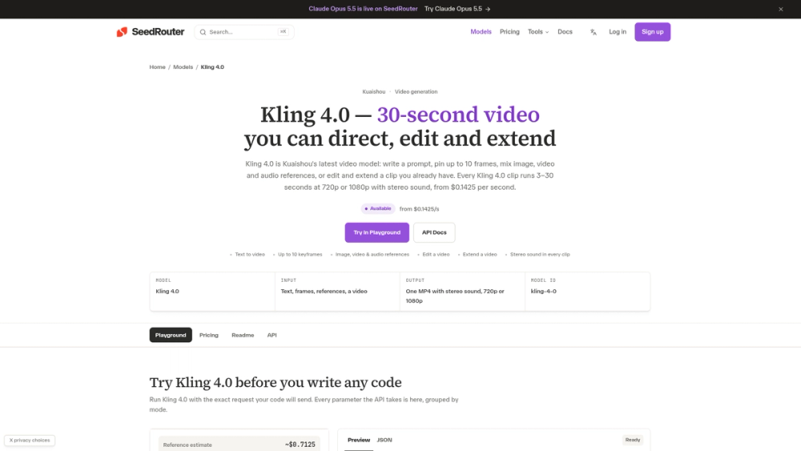This screenshot has width=801, height=451.
Task: Switch to the API tab
Action: click(x=272, y=335)
